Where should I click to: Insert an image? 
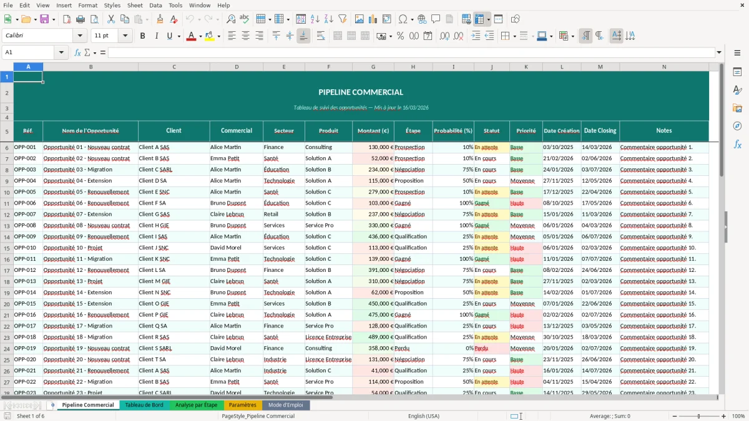360,19
